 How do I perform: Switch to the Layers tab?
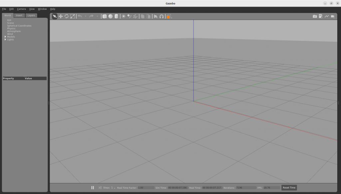(x=31, y=15)
